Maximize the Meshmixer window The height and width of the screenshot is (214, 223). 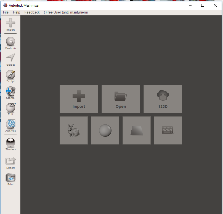[x=203, y=5]
